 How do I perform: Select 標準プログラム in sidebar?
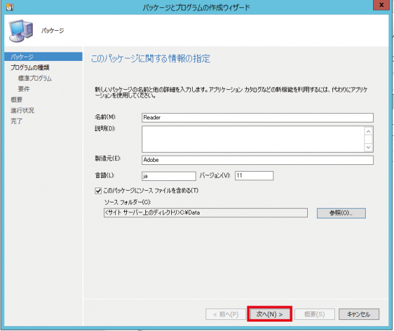[34, 79]
